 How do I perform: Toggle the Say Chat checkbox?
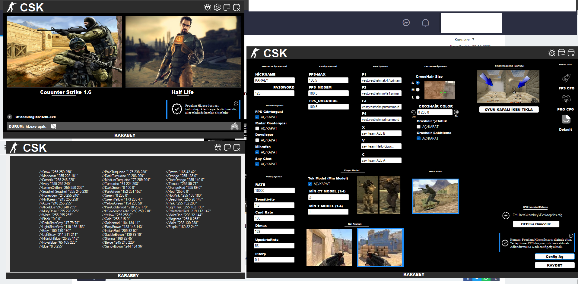pos(257,164)
